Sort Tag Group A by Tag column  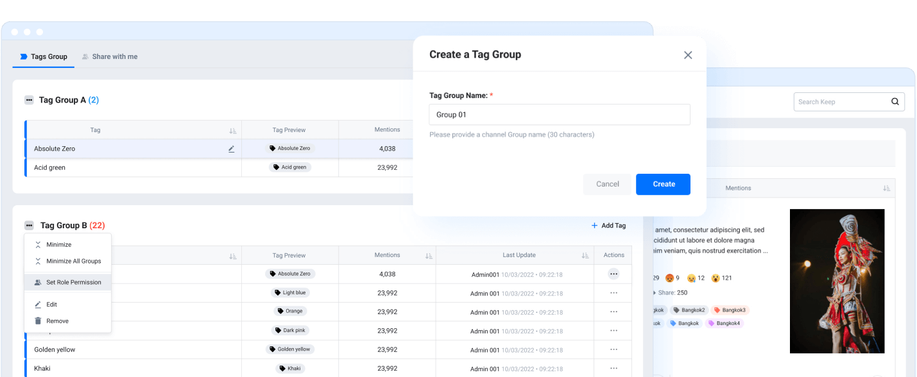(232, 130)
